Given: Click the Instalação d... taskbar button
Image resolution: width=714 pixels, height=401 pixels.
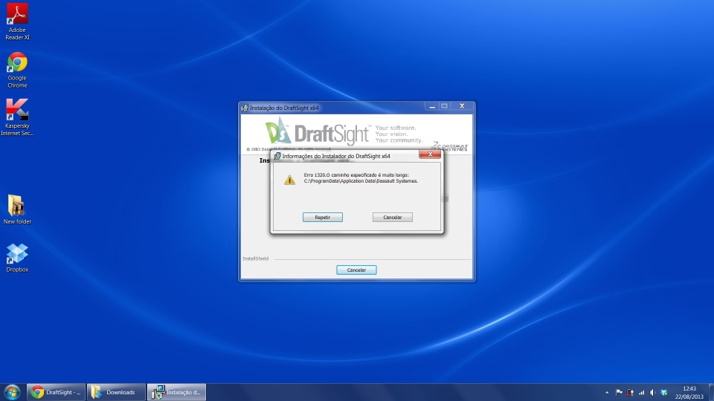Looking at the screenshot, I should click(176, 392).
